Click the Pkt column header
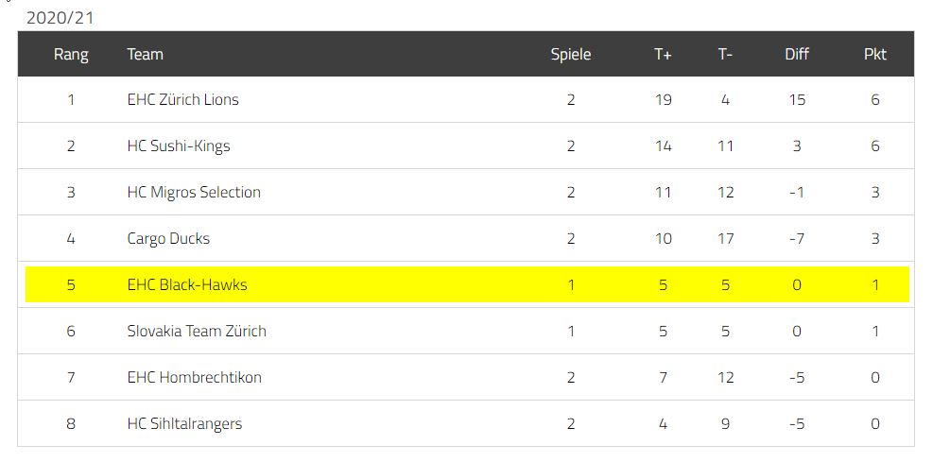This screenshot has height=462, width=933. coord(874,55)
